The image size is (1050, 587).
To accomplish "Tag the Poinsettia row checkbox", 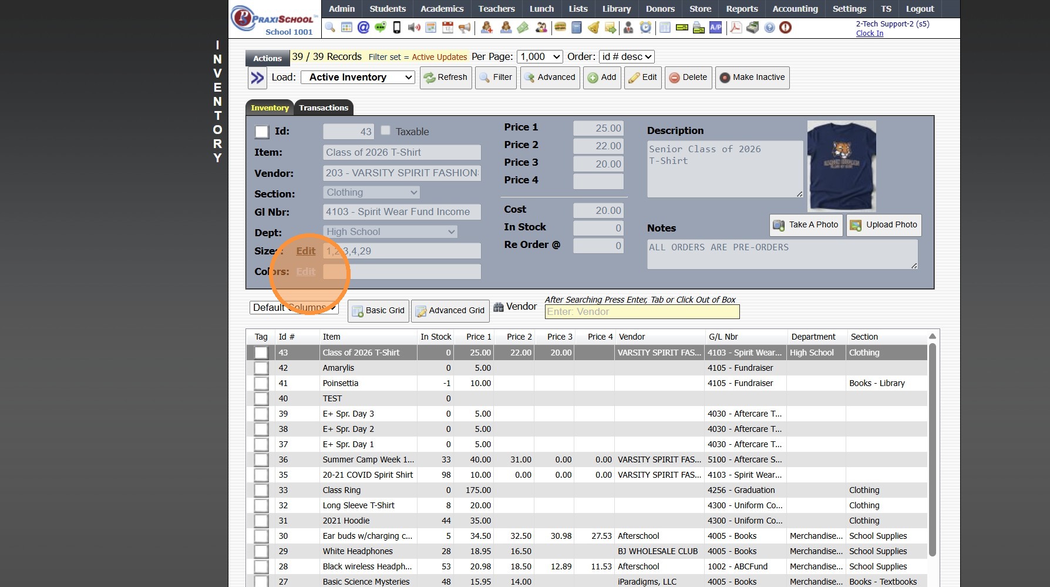I will (x=261, y=383).
